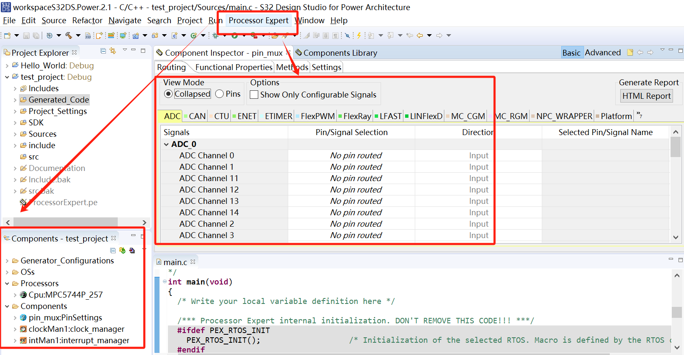Image resolution: width=684 pixels, height=355 pixels.
Task: Open the Settings tab in Component Inspector
Action: click(x=326, y=67)
